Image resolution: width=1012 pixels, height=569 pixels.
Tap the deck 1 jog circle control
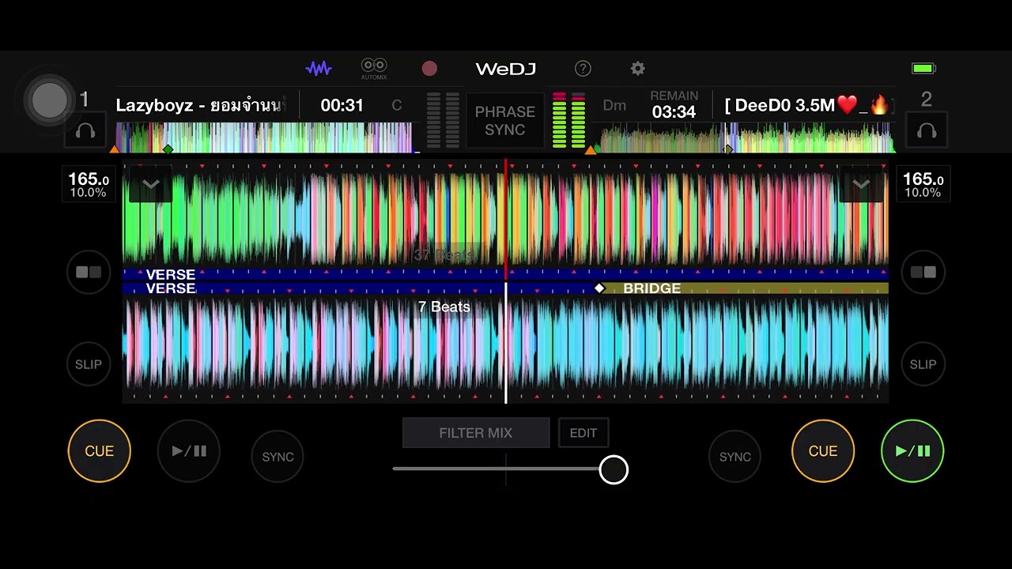pos(49,100)
